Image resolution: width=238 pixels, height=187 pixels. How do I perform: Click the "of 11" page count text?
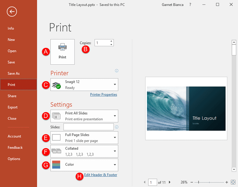(x=161, y=182)
